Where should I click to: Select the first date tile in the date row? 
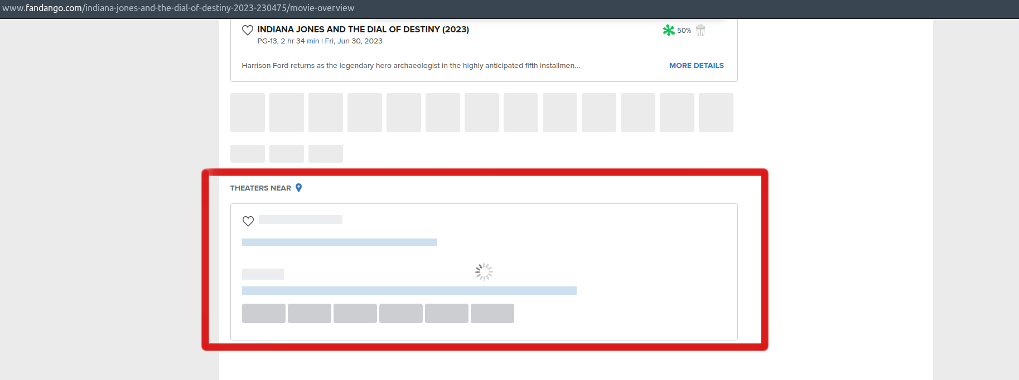(x=248, y=113)
